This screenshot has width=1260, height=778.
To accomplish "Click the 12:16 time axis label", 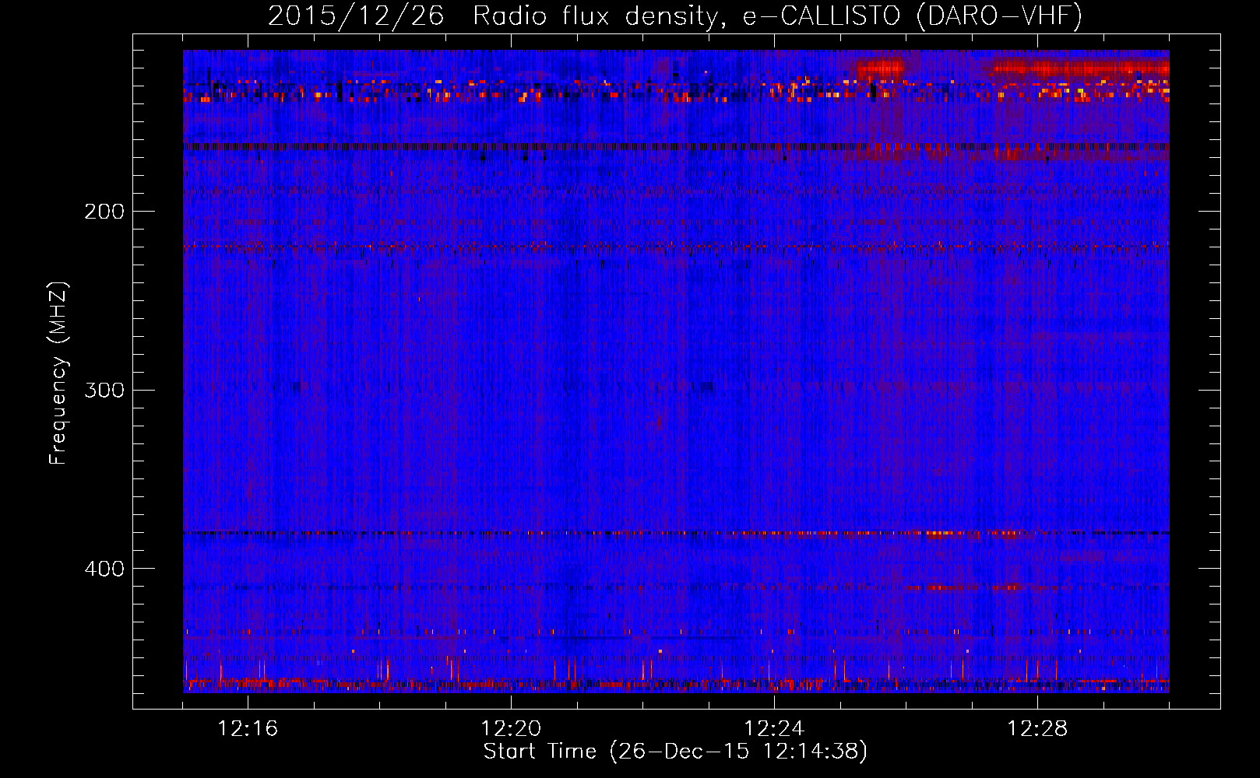I will coord(248,729).
